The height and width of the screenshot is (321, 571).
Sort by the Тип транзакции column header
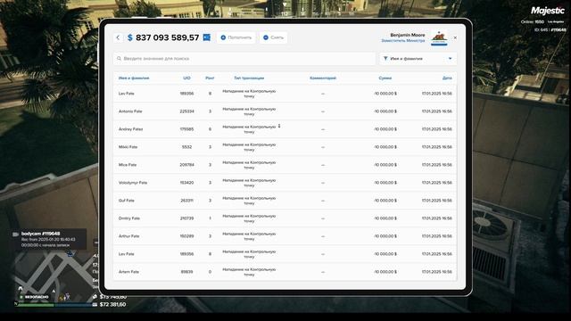pos(249,78)
